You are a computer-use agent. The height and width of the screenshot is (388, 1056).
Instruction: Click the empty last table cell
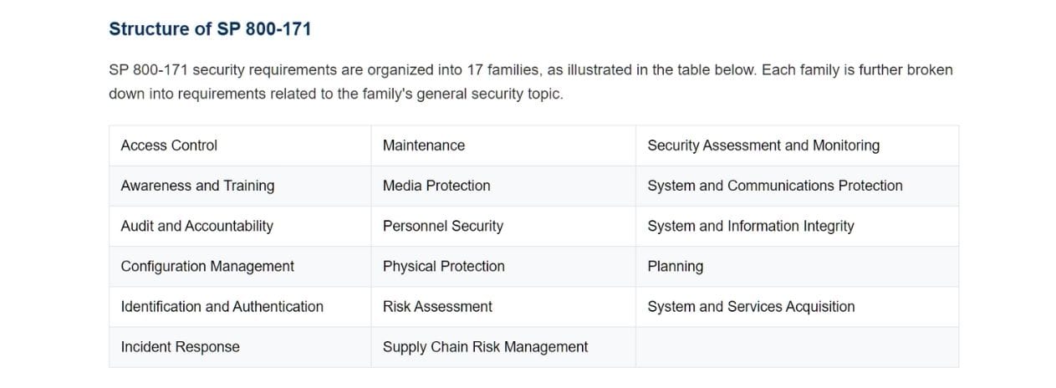click(797, 346)
